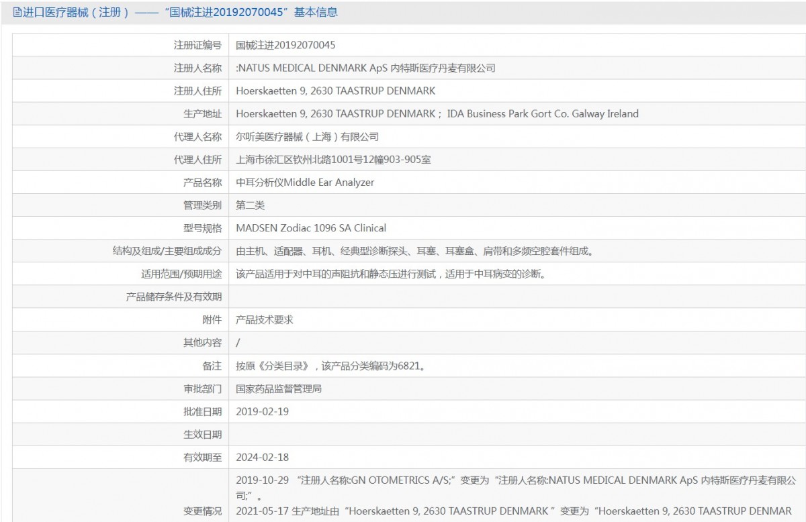Select the remark mentioning 分类编码为6821
This screenshot has width=806, height=522.
(x=330, y=366)
